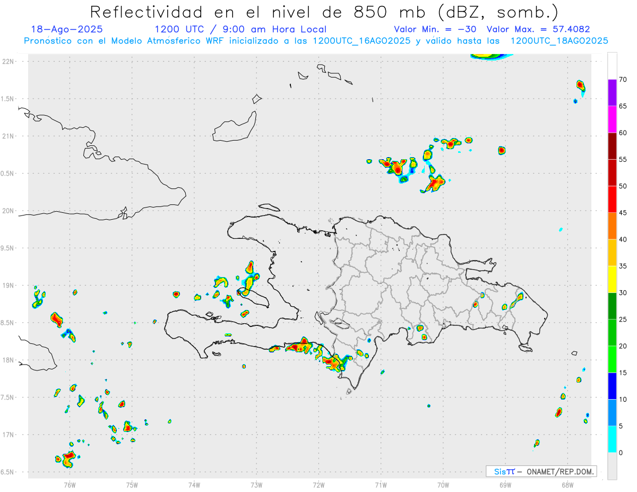Click the '18N' latitude axis label
Image resolution: width=637 pixels, height=492 pixels.
8,360
